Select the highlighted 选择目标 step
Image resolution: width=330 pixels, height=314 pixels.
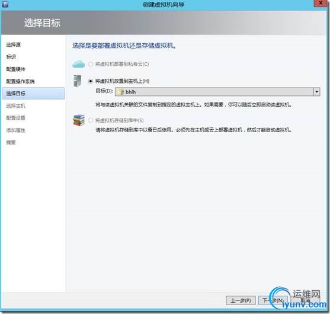coord(33,94)
